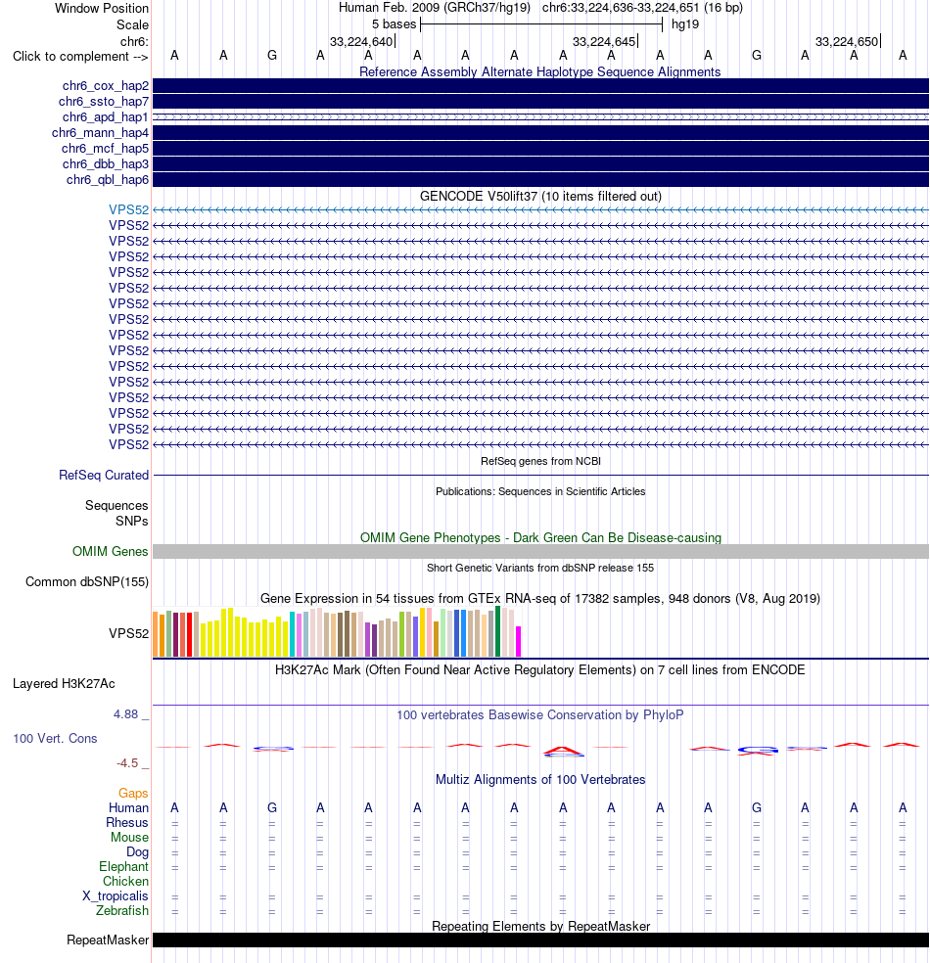Click position marker 33,224,645 on ruler
Screen dimensions: 930x963
coord(605,42)
